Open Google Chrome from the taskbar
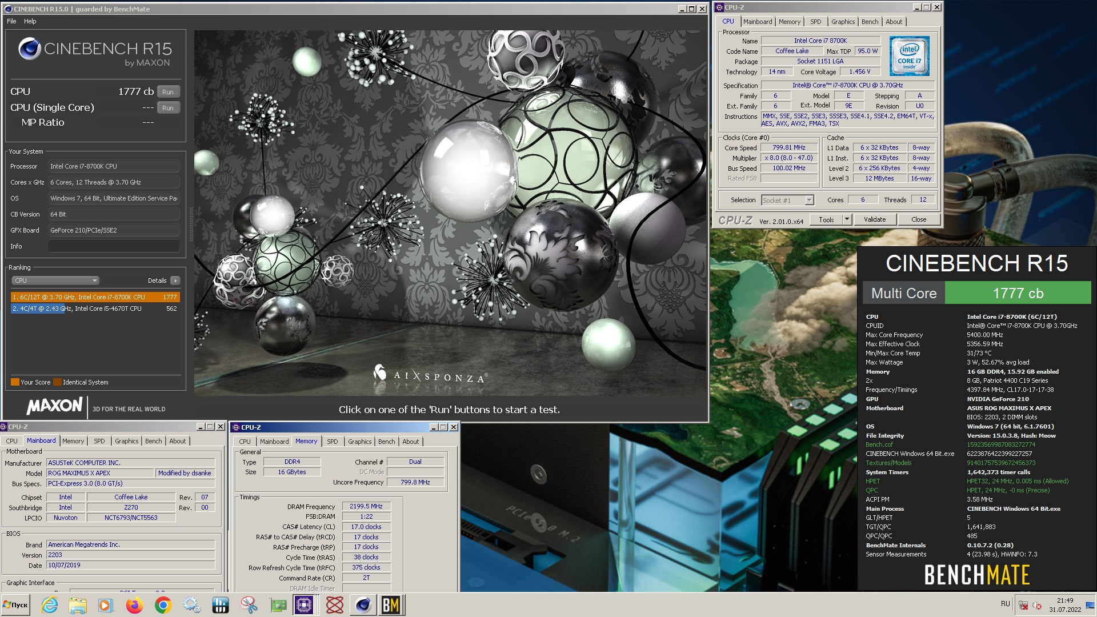The image size is (1097, 617). [163, 604]
